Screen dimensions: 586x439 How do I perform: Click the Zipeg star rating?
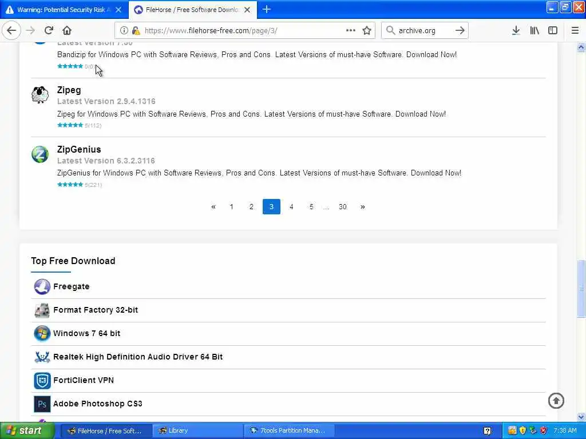point(70,125)
